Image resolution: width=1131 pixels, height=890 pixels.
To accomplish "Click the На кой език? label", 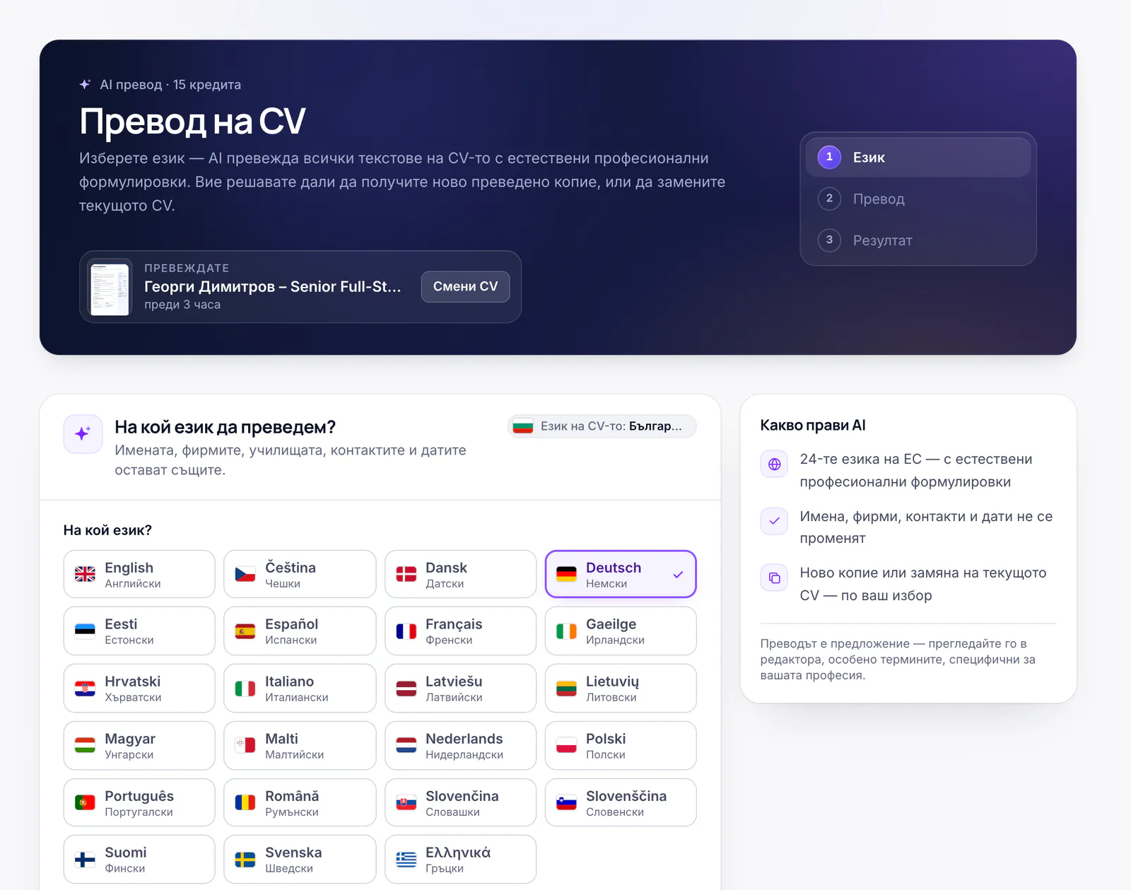I will [107, 530].
